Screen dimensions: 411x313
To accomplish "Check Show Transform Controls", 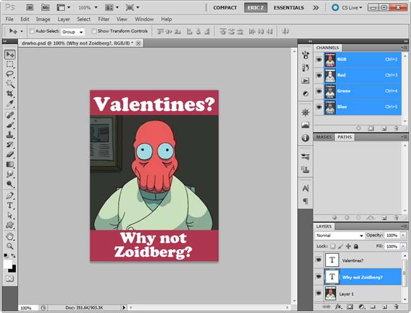I will [94, 31].
